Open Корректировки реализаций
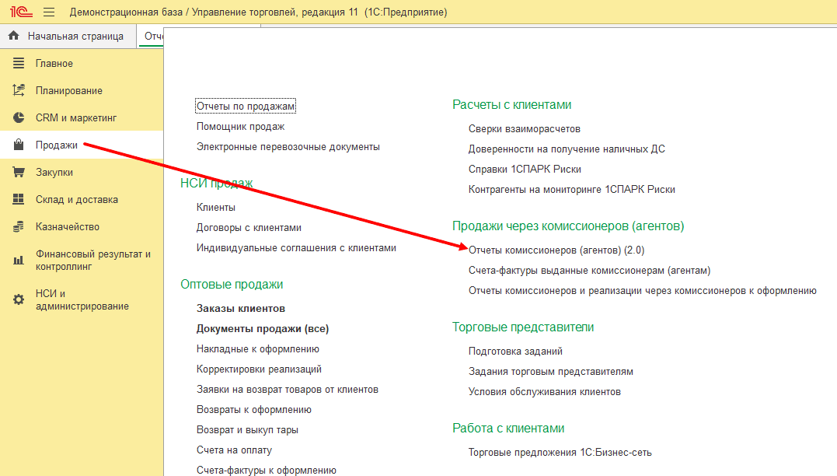Viewport: 837px width, 476px height. [259, 369]
